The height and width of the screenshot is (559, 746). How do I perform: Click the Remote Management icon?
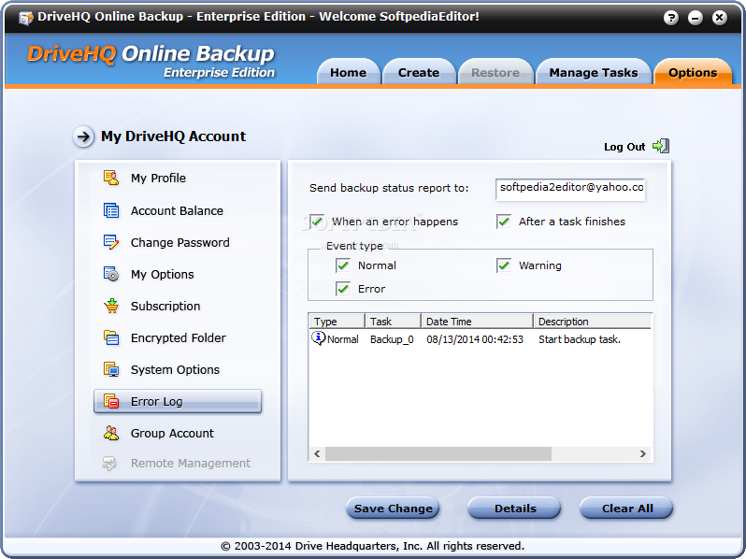click(x=109, y=464)
